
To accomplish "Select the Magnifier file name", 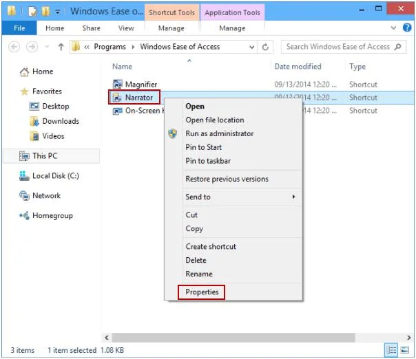I will (x=141, y=85).
